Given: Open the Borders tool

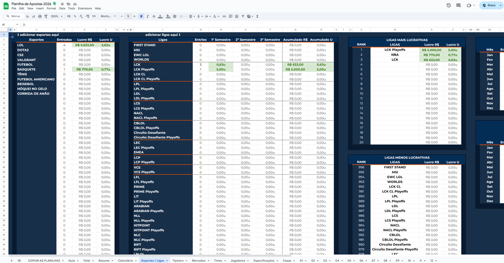Looking at the screenshot, I should pyautogui.click(x=174, y=16).
